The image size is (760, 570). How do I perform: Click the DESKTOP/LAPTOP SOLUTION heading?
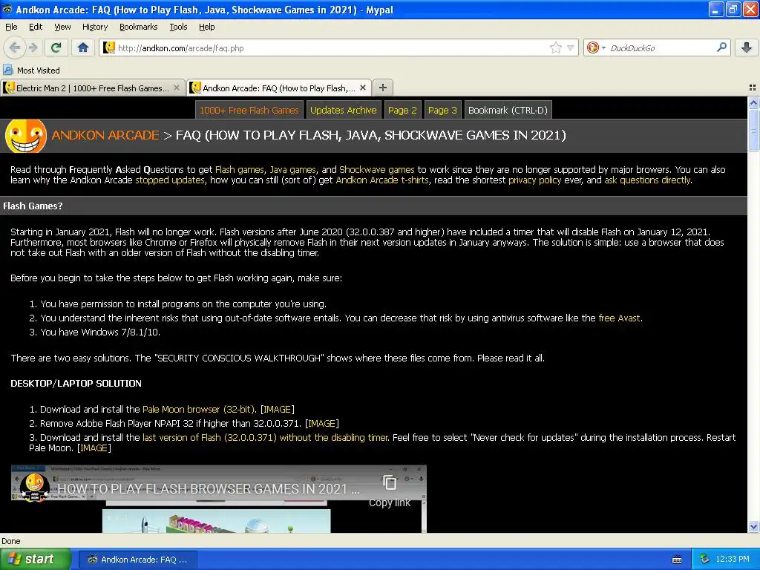pyautogui.click(x=76, y=384)
